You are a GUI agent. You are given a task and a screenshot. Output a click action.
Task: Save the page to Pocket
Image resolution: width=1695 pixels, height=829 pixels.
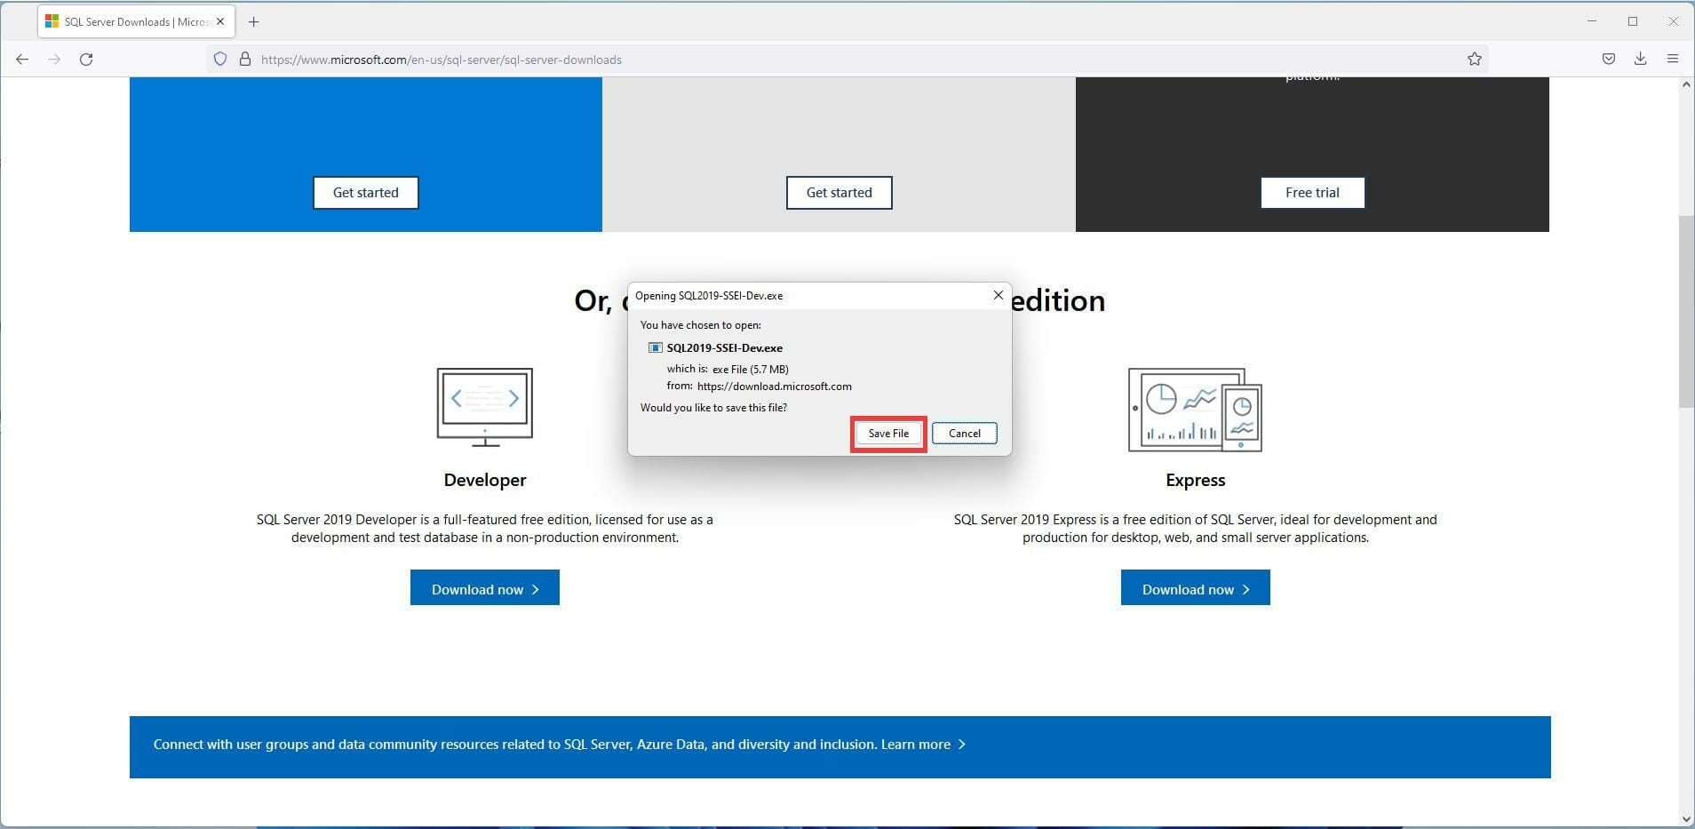click(1607, 59)
